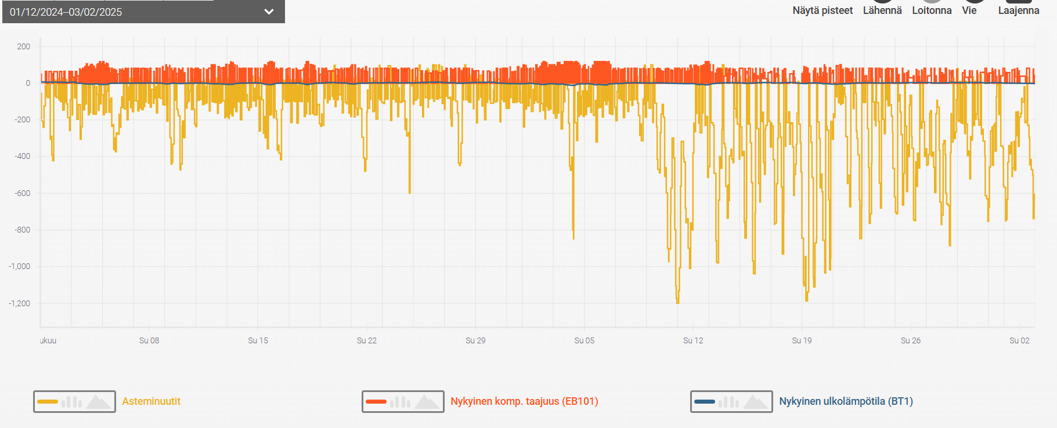Click the -1,200 value on the y-axis
This screenshot has width=1057, height=428.
point(19,303)
